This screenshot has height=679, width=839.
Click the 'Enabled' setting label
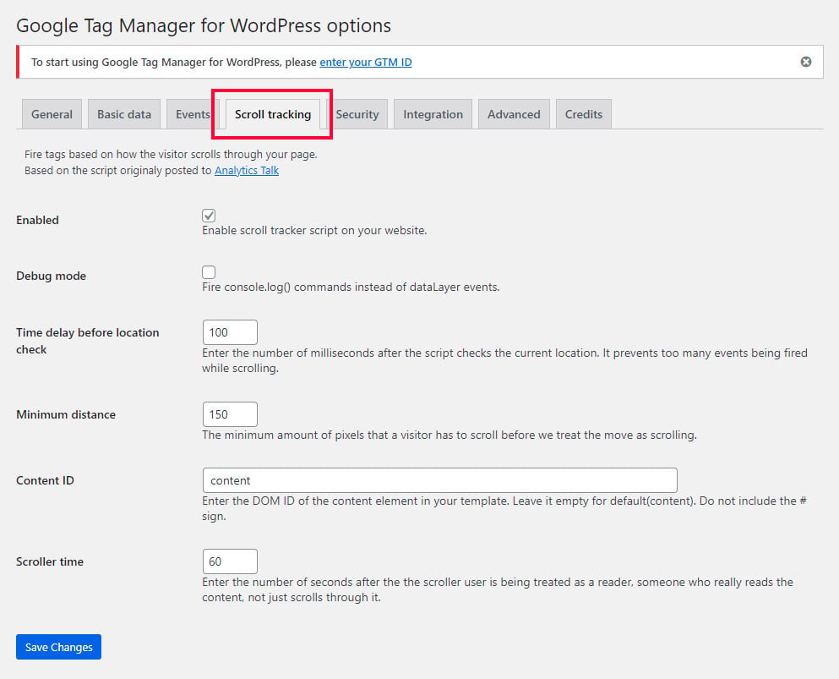37,220
